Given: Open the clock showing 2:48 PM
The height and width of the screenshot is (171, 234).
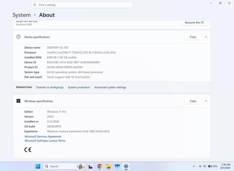Looking at the screenshot, I should coord(225,166).
